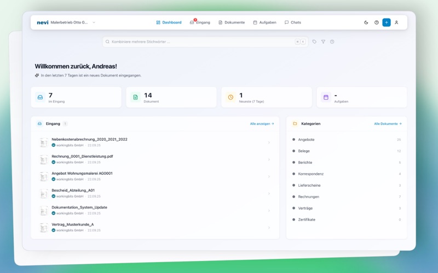Select the Berichte category
Screen dimensions: 438x273
(347, 162)
